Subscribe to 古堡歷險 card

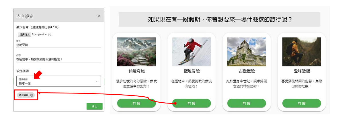pos(247,103)
